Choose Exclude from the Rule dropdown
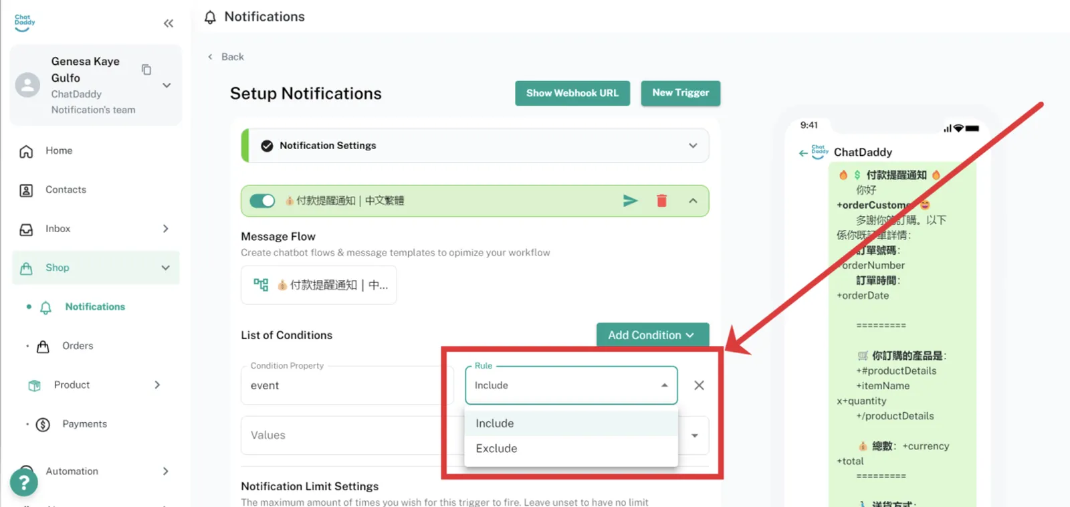This screenshot has width=1070, height=507. [496, 448]
